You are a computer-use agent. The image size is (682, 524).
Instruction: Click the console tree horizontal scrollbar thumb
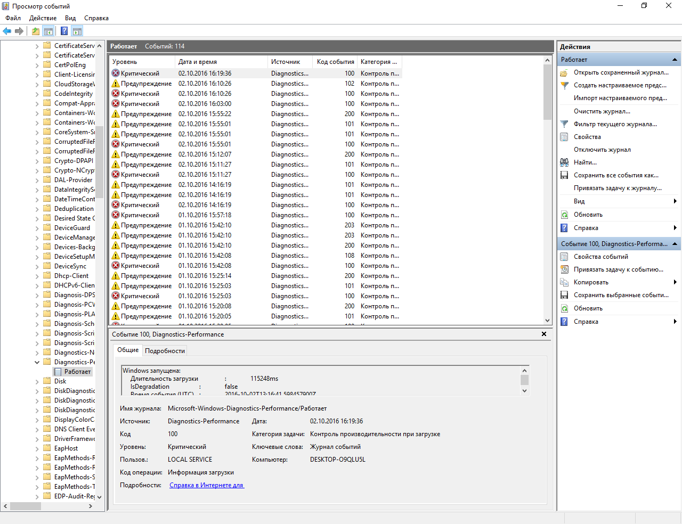(25, 506)
